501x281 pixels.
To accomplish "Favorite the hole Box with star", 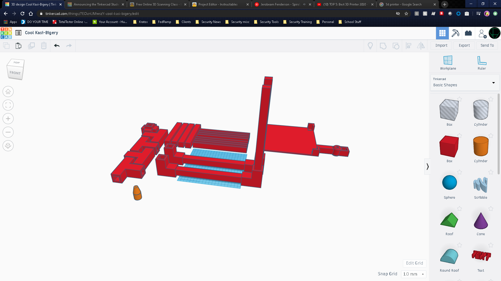I will click(460, 99).
